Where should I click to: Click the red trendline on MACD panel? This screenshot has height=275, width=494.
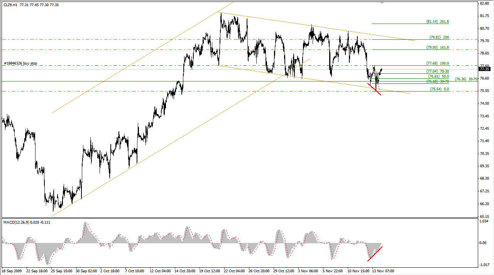point(376,253)
